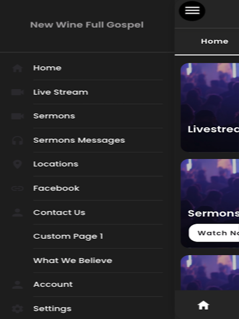
Task: Click the map pin icon beside Locations
Action: coord(17,164)
